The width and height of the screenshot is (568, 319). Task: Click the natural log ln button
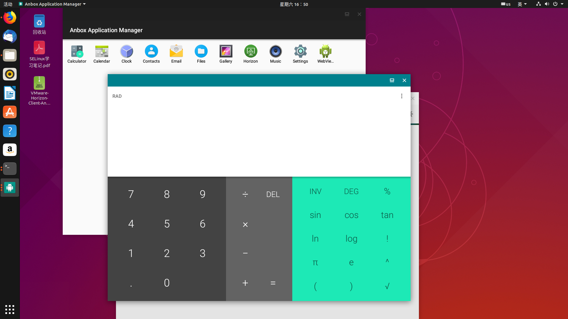tap(315, 238)
